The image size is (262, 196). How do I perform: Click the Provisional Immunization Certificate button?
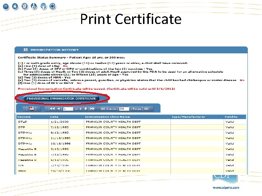point(61,98)
